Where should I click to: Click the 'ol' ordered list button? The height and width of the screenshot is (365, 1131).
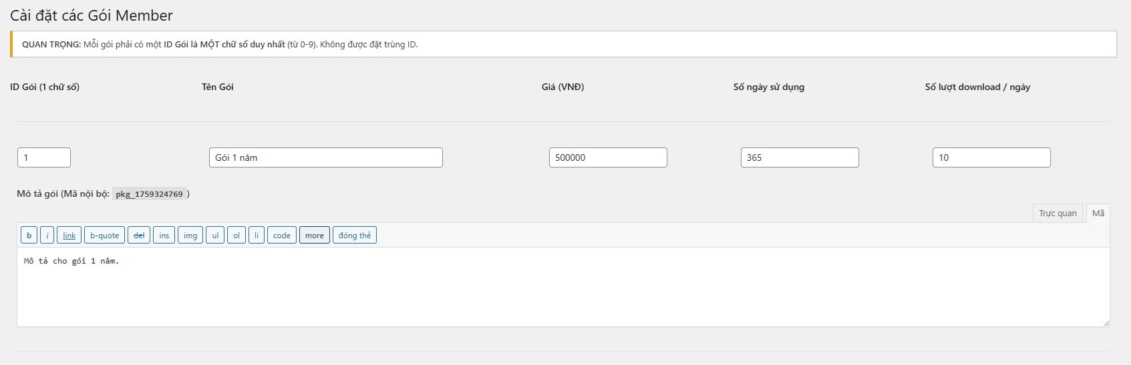[236, 236]
